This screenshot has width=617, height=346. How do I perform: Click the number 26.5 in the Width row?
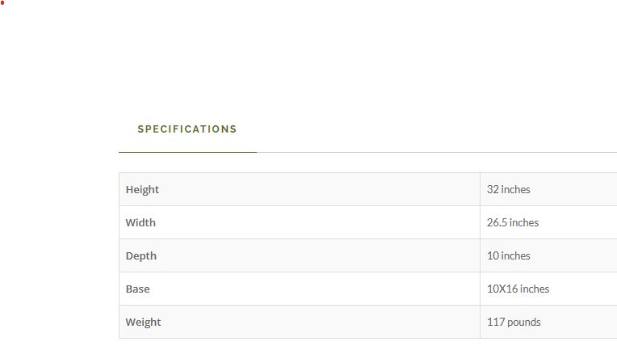coord(497,222)
